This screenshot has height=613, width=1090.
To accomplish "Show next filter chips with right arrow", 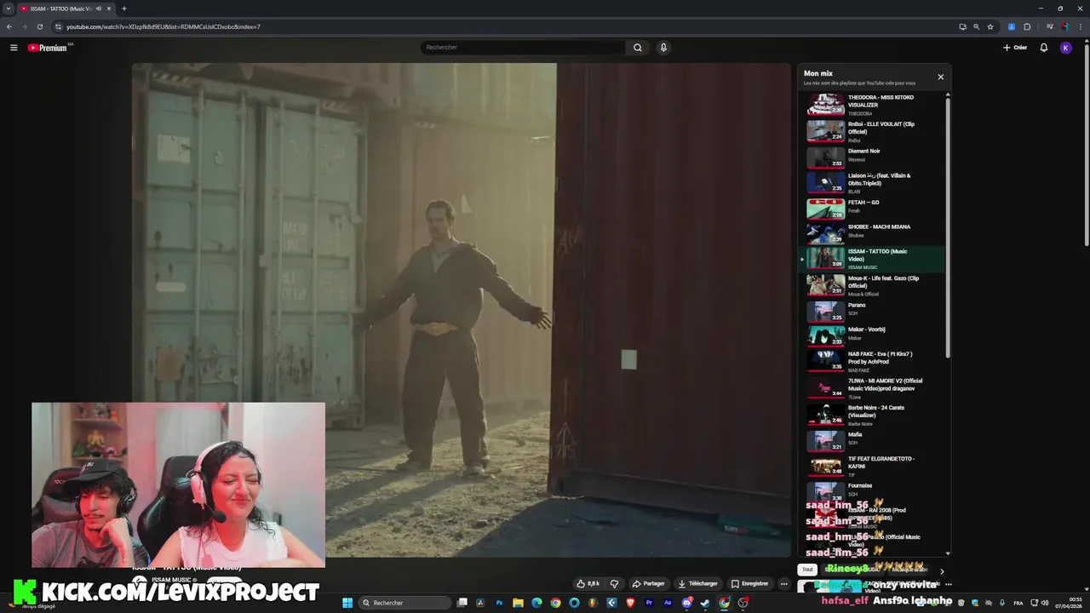I will [941, 571].
